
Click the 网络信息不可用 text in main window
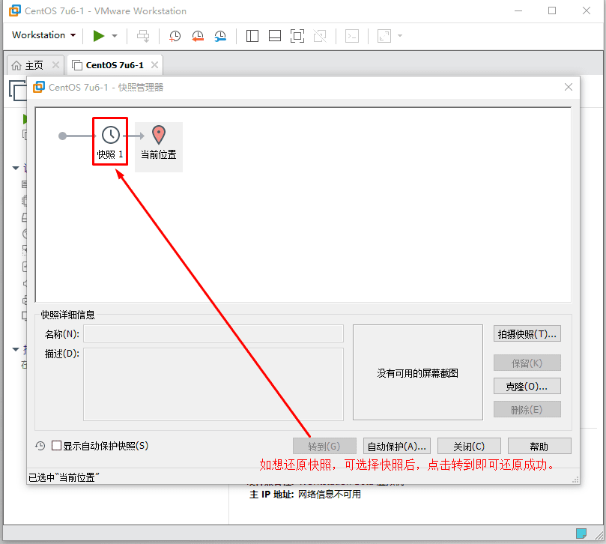[330, 494]
